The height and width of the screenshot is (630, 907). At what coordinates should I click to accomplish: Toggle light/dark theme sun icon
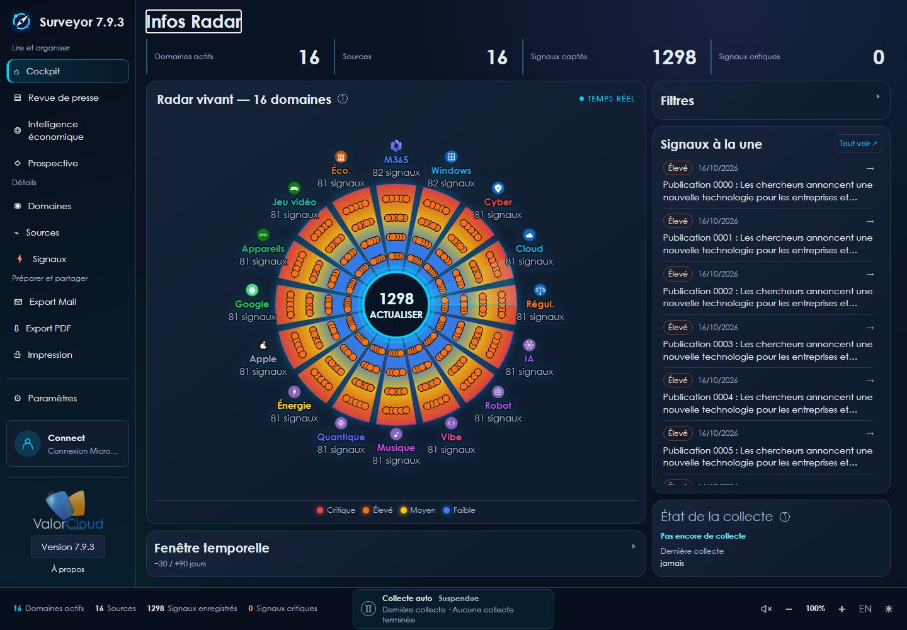[x=889, y=609]
